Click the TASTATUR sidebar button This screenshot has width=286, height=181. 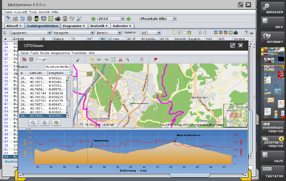click(273, 172)
